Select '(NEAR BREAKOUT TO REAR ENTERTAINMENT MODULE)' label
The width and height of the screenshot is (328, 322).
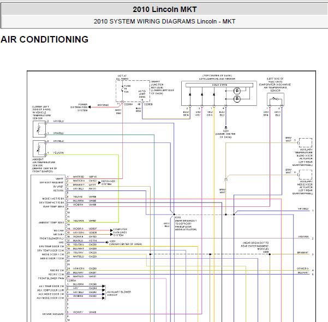(255, 246)
